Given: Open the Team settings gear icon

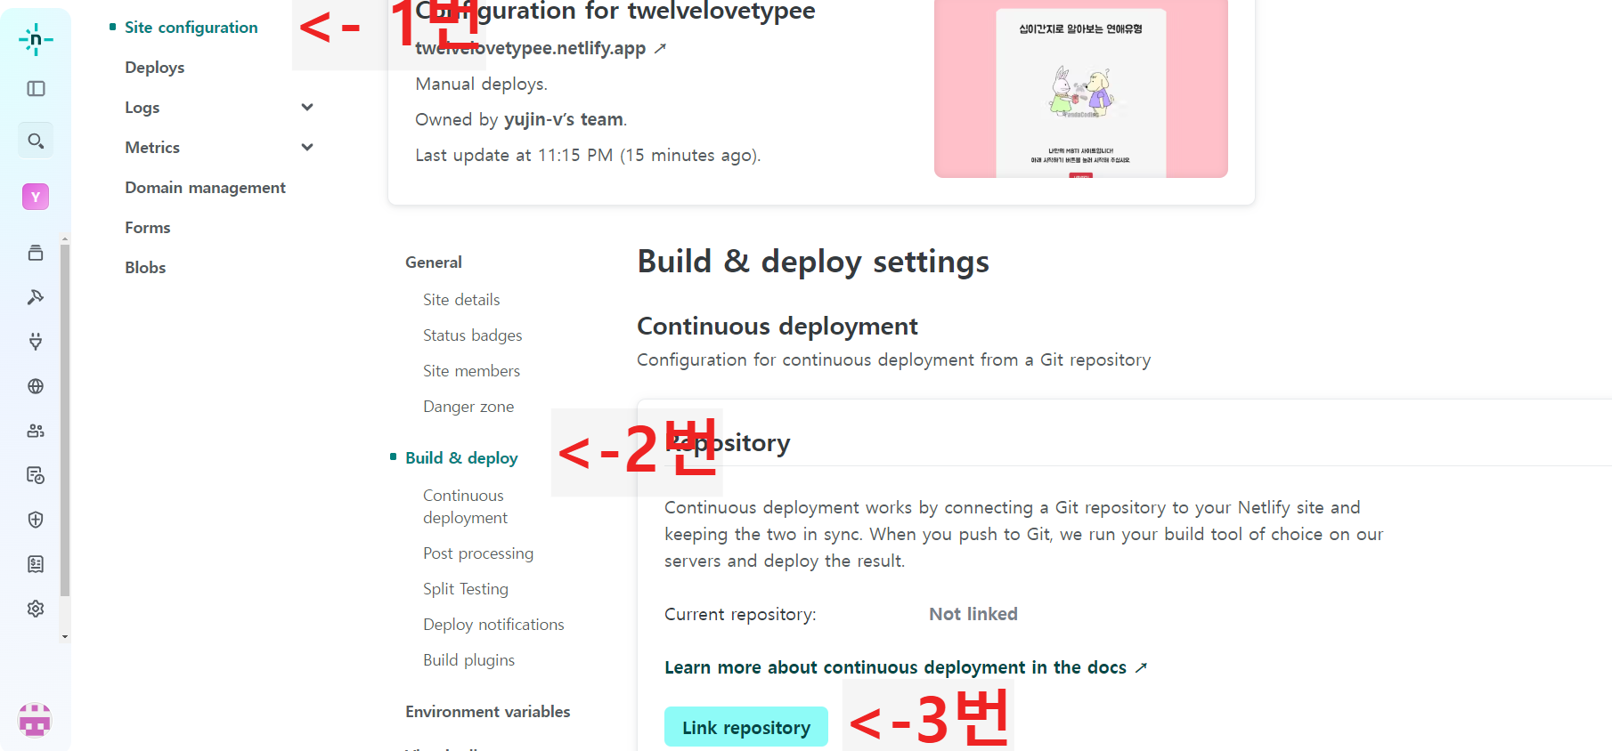Looking at the screenshot, I should pyautogui.click(x=36, y=609).
